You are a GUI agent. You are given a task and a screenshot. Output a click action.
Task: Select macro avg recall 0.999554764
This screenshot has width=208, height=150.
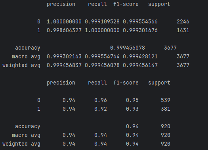point(102,57)
